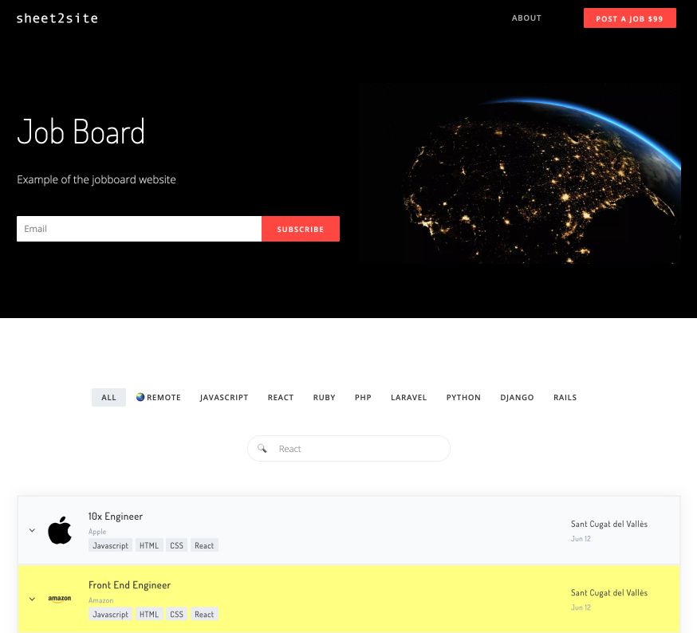Expand the 10x Engineer job row

pos(32,530)
